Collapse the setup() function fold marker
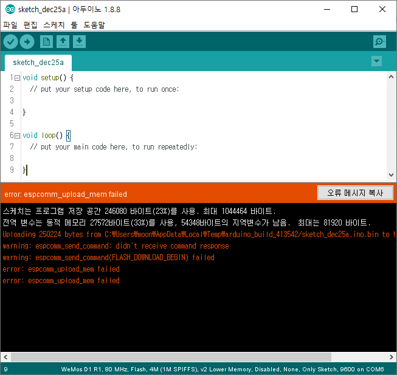This screenshot has height=375, width=397. (17, 78)
